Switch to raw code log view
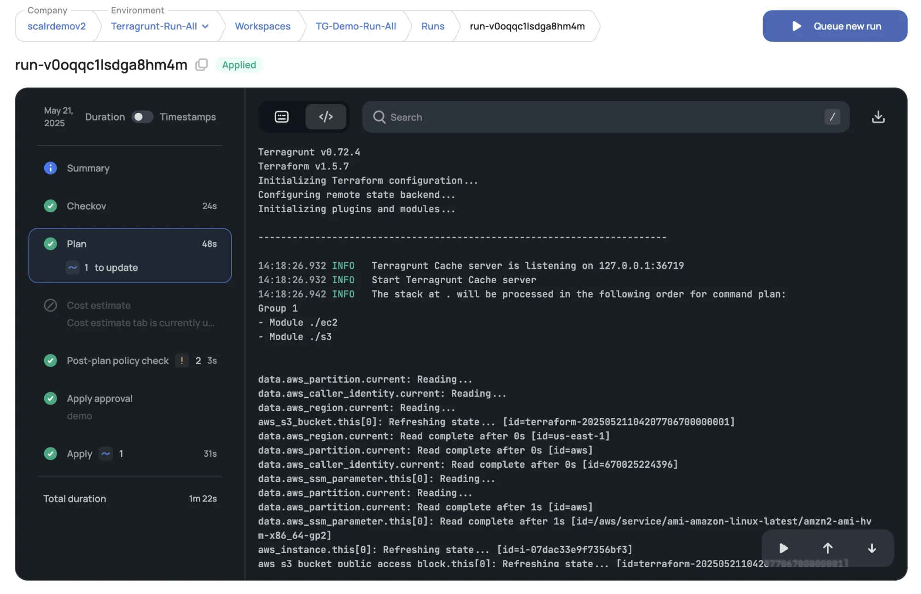This screenshot has width=921, height=594. 326,117
